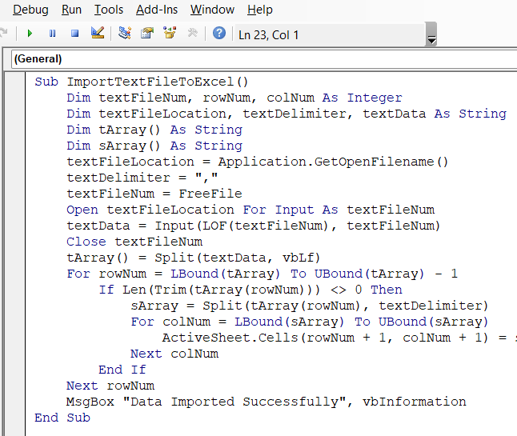Open the Project Explorer icon

tap(125, 33)
